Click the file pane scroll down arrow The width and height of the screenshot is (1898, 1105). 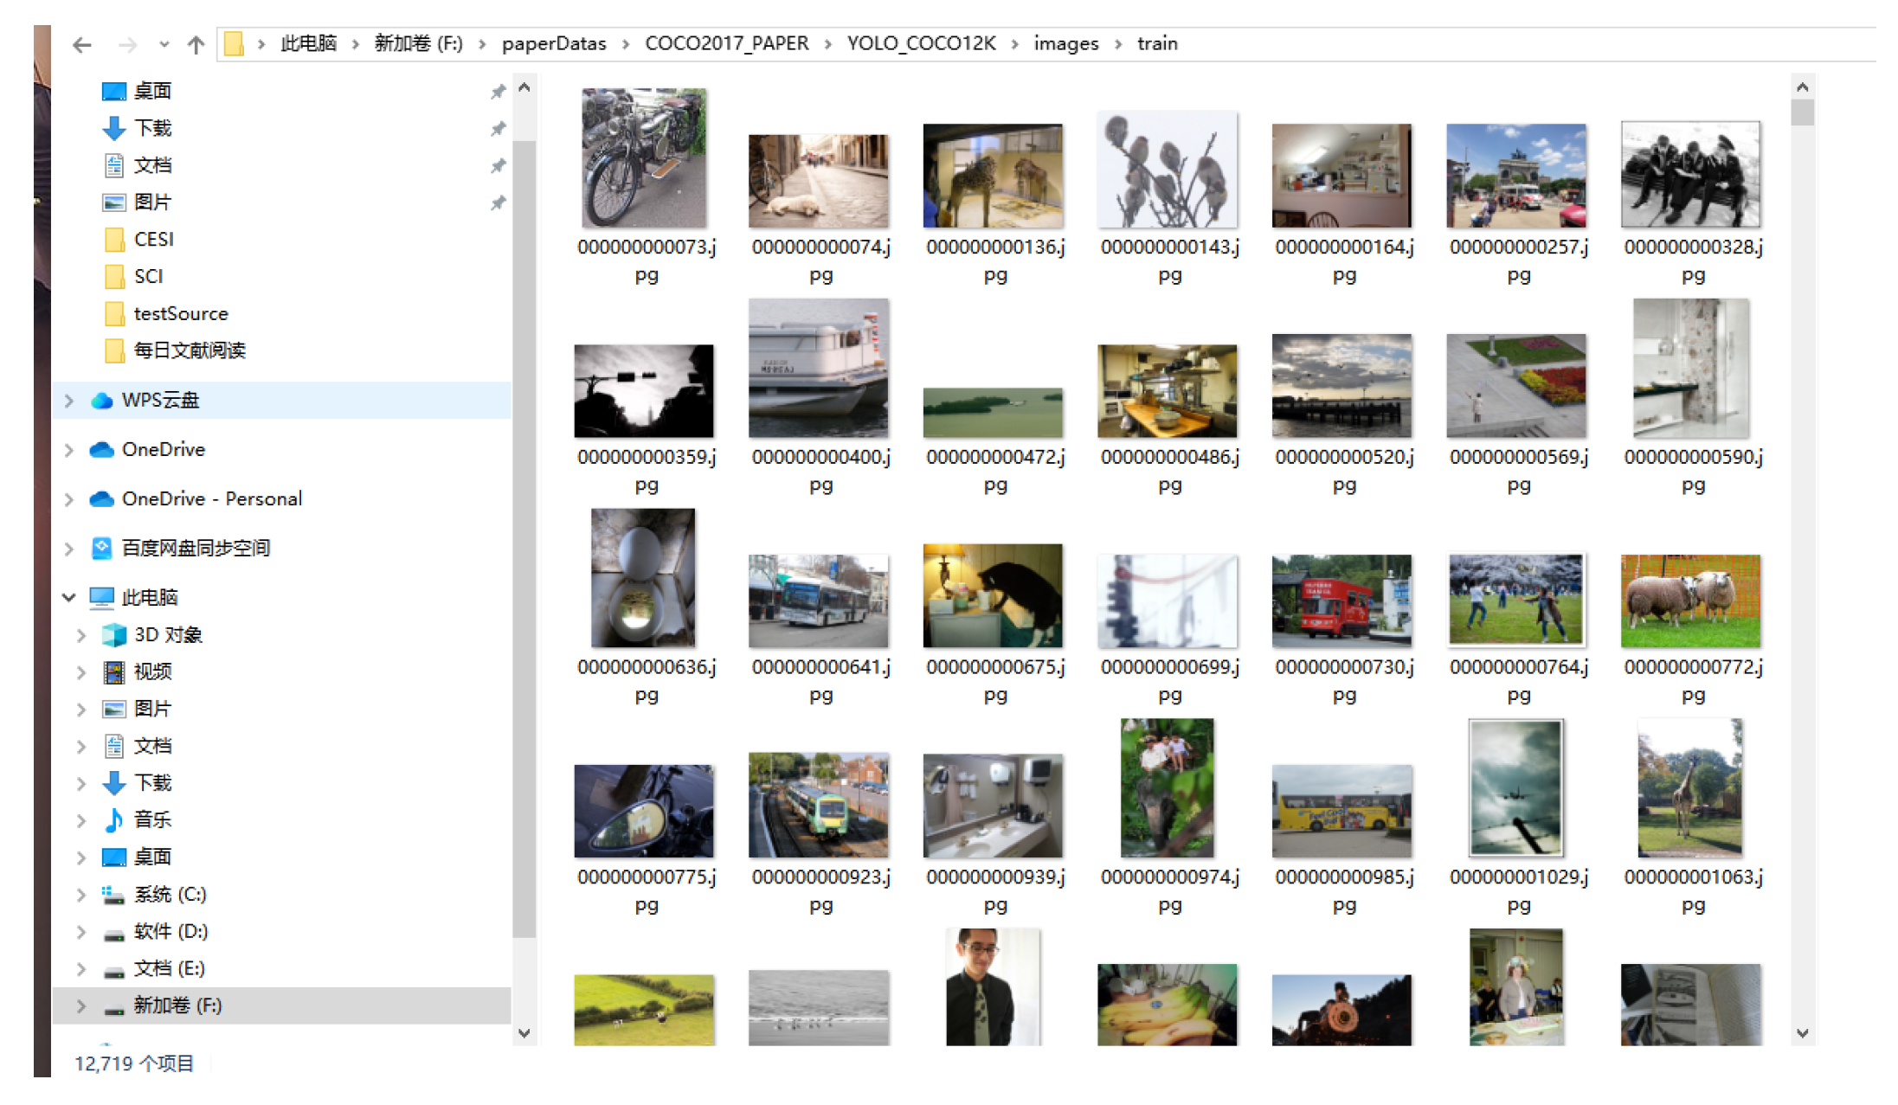pyautogui.click(x=1803, y=1032)
